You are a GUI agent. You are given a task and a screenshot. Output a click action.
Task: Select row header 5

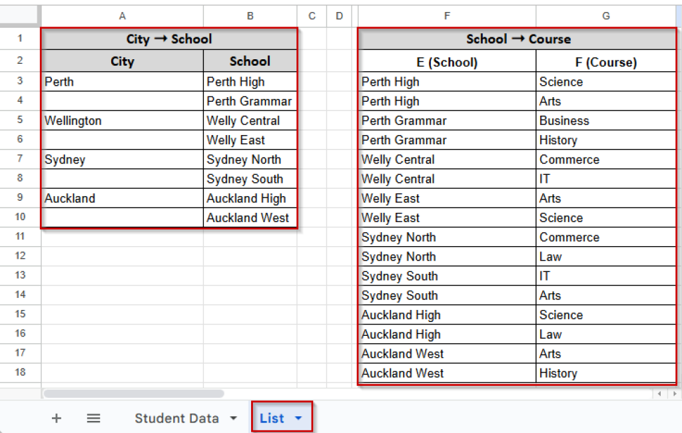coord(20,120)
